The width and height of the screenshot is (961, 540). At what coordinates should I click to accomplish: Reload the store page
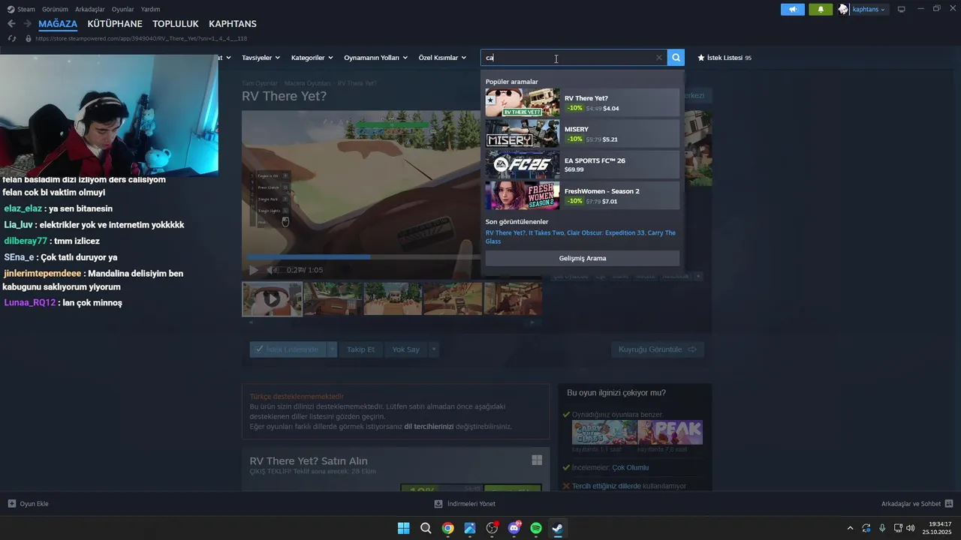coord(12,38)
